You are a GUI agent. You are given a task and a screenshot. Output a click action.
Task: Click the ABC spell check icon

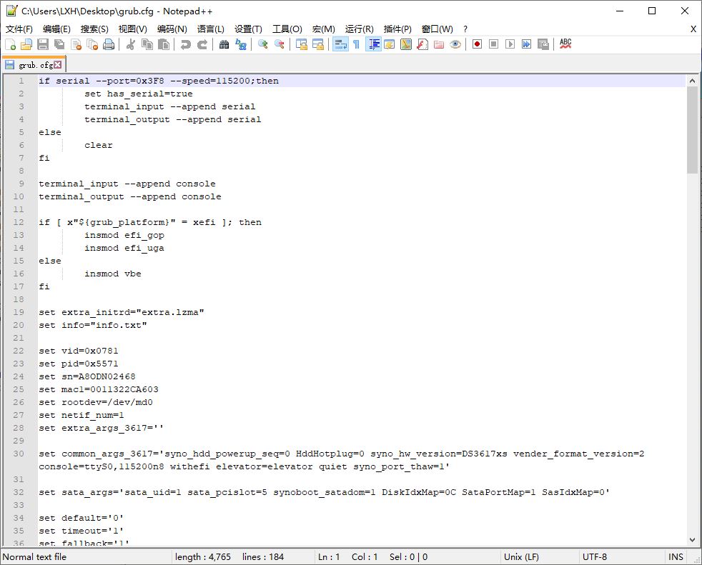pos(565,44)
